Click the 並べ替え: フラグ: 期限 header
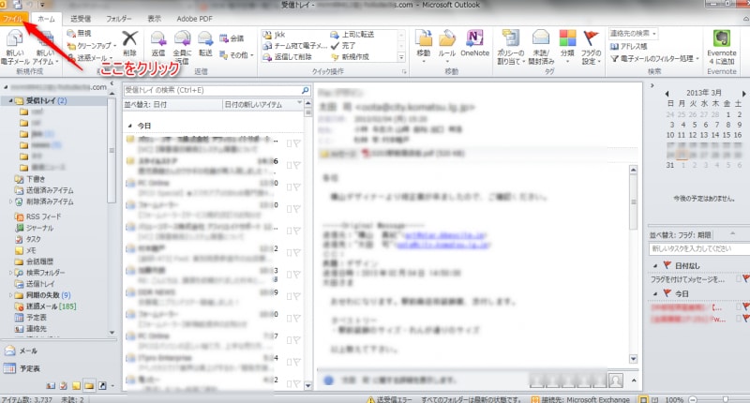 pyautogui.click(x=681, y=235)
